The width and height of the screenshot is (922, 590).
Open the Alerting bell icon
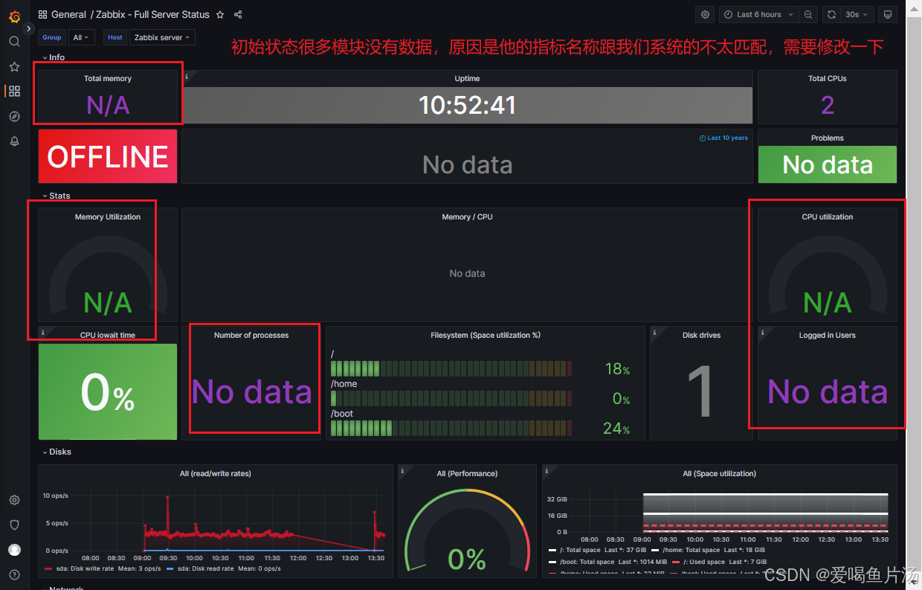point(14,141)
